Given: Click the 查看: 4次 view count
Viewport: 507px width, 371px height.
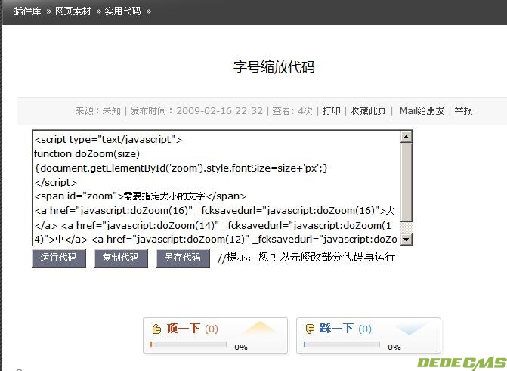Looking at the screenshot, I should pyautogui.click(x=292, y=111).
